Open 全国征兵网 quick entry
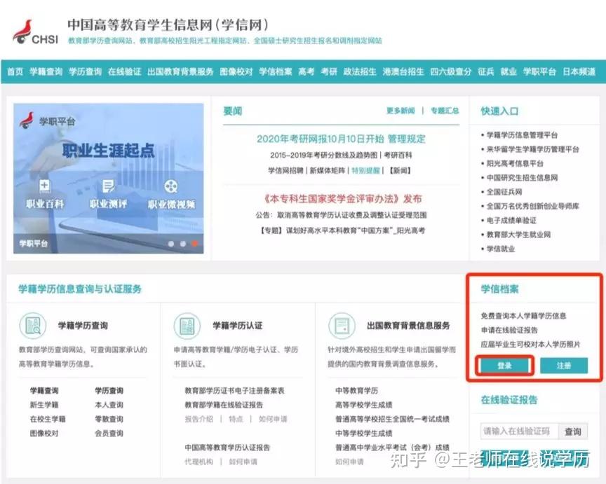Image resolution: width=606 pixels, height=484 pixels. (x=504, y=192)
